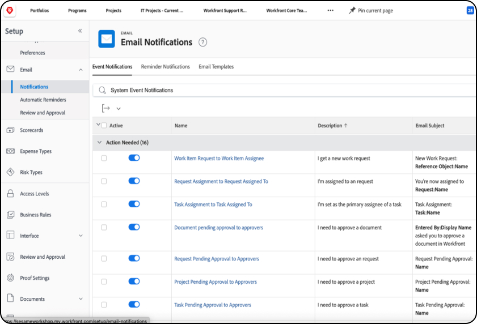Select the Event Notifications tab

click(112, 67)
